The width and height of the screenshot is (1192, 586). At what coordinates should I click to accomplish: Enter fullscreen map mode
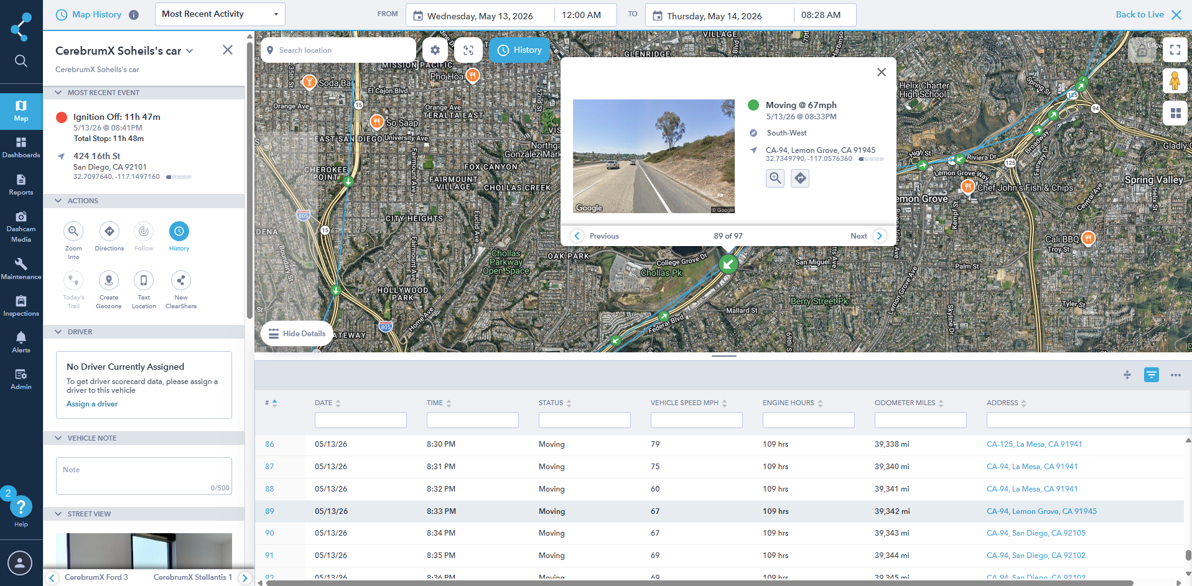(x=1175, y=50)
